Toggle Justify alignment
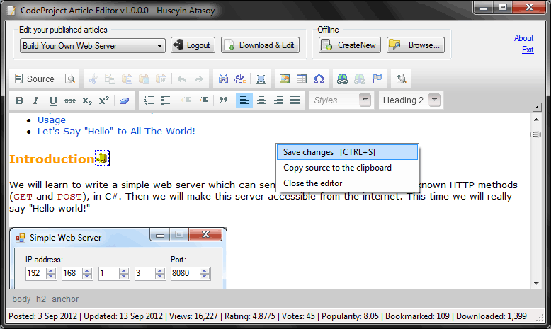This screenshot has height=329, width=551. (x=295, y=100)
